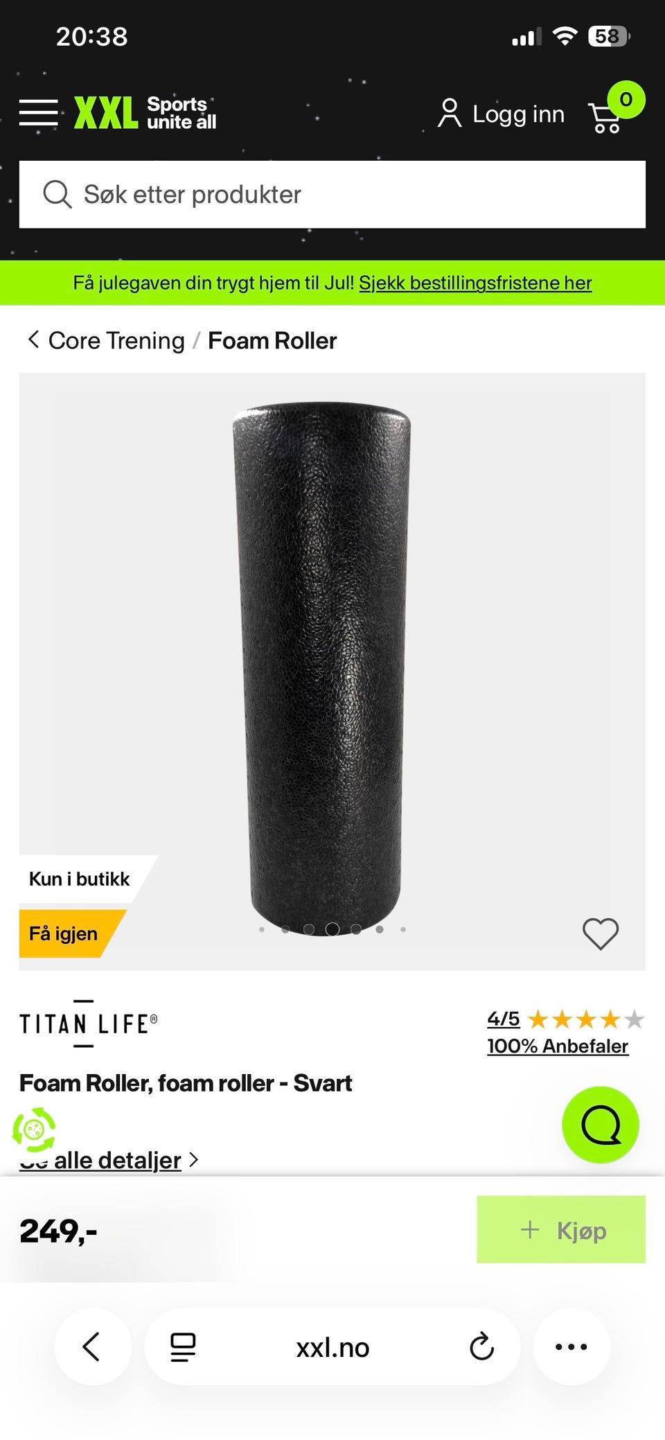Open browser tabs overview icon
Screen dimensions: 665x1440
(x=183, y=1347)
